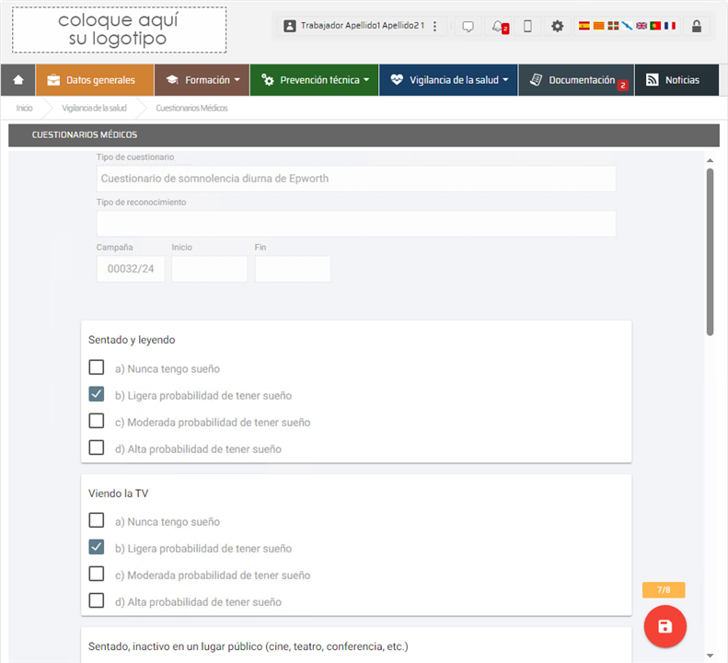Screen dimensions: 728x663
Task: Switch language using the Spanish flag
Action: pyautogui.click(x=584, y=26)
